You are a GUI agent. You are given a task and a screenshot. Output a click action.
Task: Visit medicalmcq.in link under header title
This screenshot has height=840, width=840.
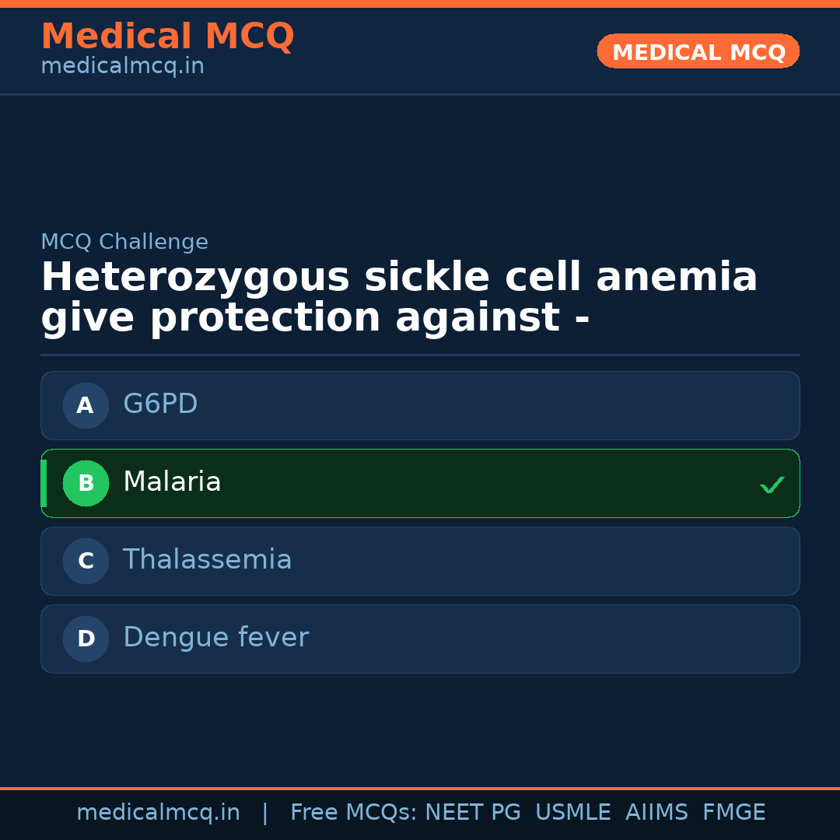click(x=122, y=67)
